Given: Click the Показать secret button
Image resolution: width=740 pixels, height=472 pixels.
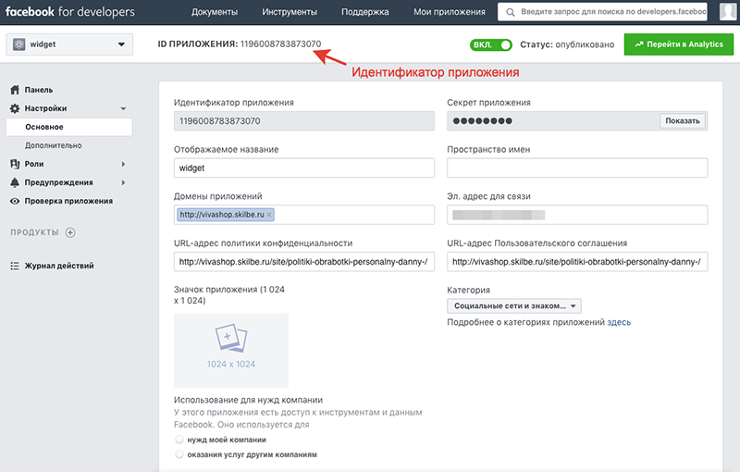Looking at the screenshot, I should point(683,121).
